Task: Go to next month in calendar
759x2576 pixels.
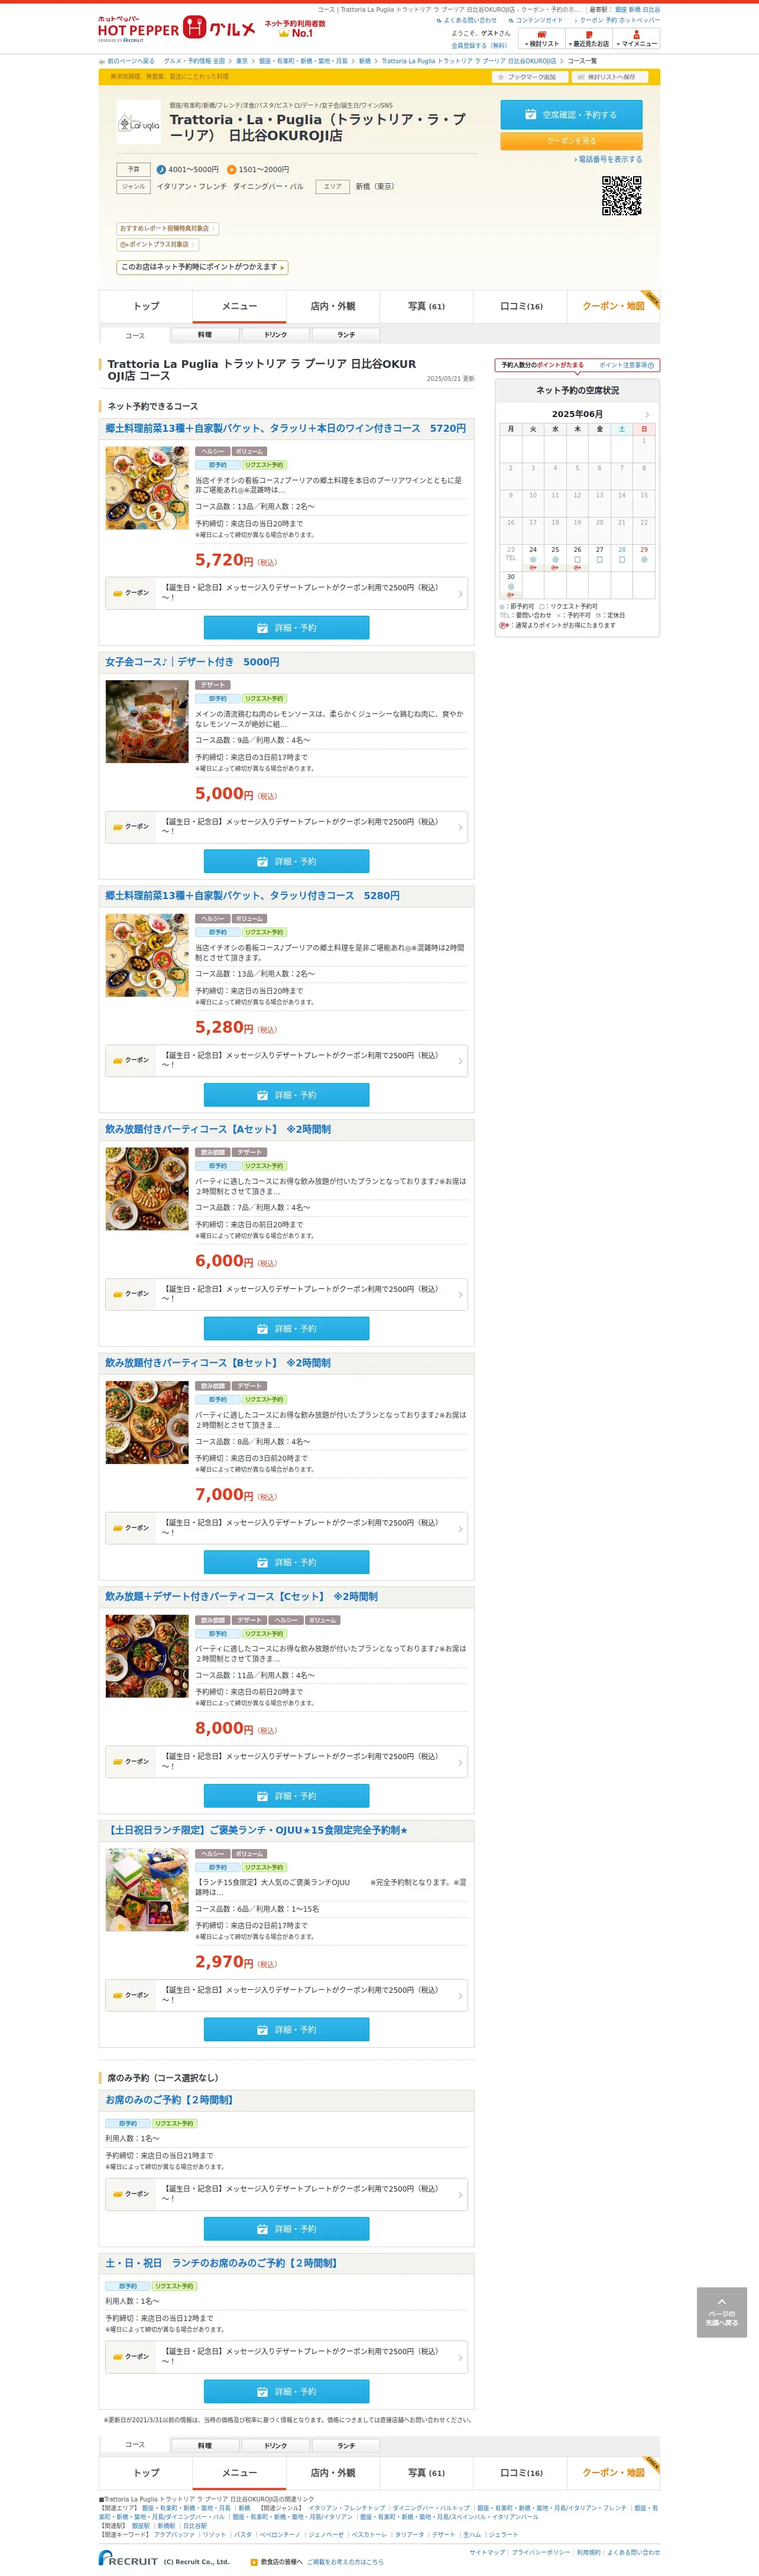Action: coord(647,414)
